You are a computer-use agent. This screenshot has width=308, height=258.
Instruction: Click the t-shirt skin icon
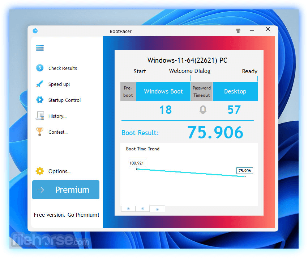click(x=238, y=31)
